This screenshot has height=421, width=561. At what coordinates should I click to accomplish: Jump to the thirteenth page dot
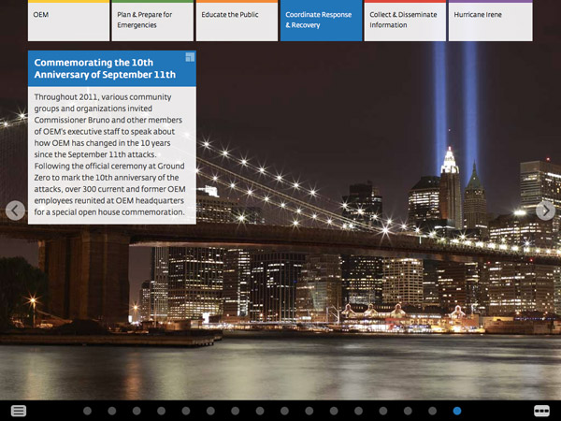pyautogui.click(x=383, y=411)
